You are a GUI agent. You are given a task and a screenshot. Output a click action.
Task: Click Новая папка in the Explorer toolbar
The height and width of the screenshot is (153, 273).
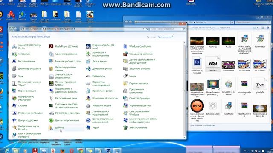(x=225, y=28)
